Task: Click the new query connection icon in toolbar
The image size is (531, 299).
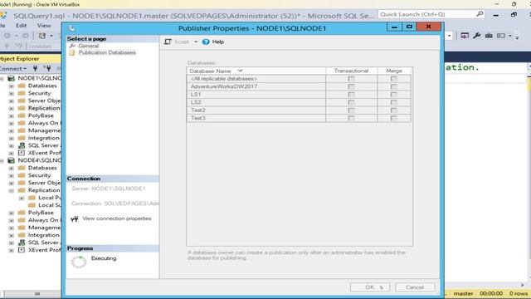Action: coord(42,36)
